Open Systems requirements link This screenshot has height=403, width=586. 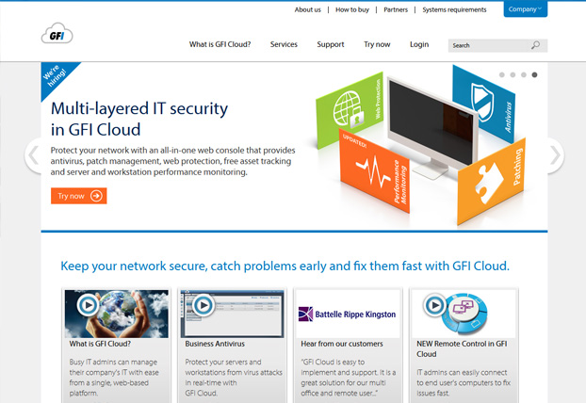(x=454, y=9)
